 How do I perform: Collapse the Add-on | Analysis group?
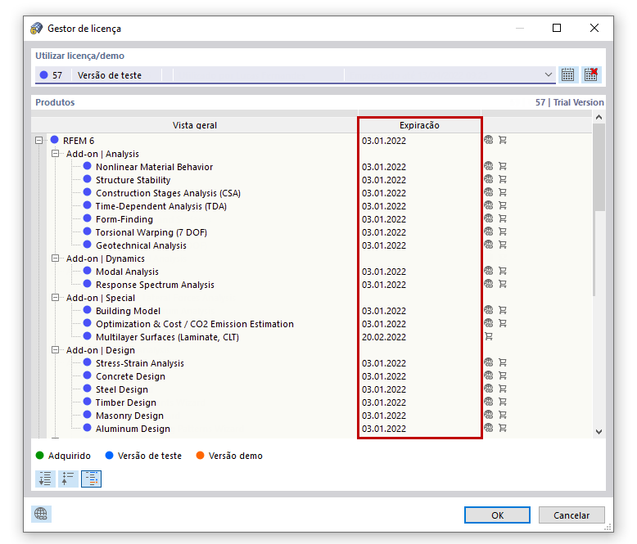(55, 154)
